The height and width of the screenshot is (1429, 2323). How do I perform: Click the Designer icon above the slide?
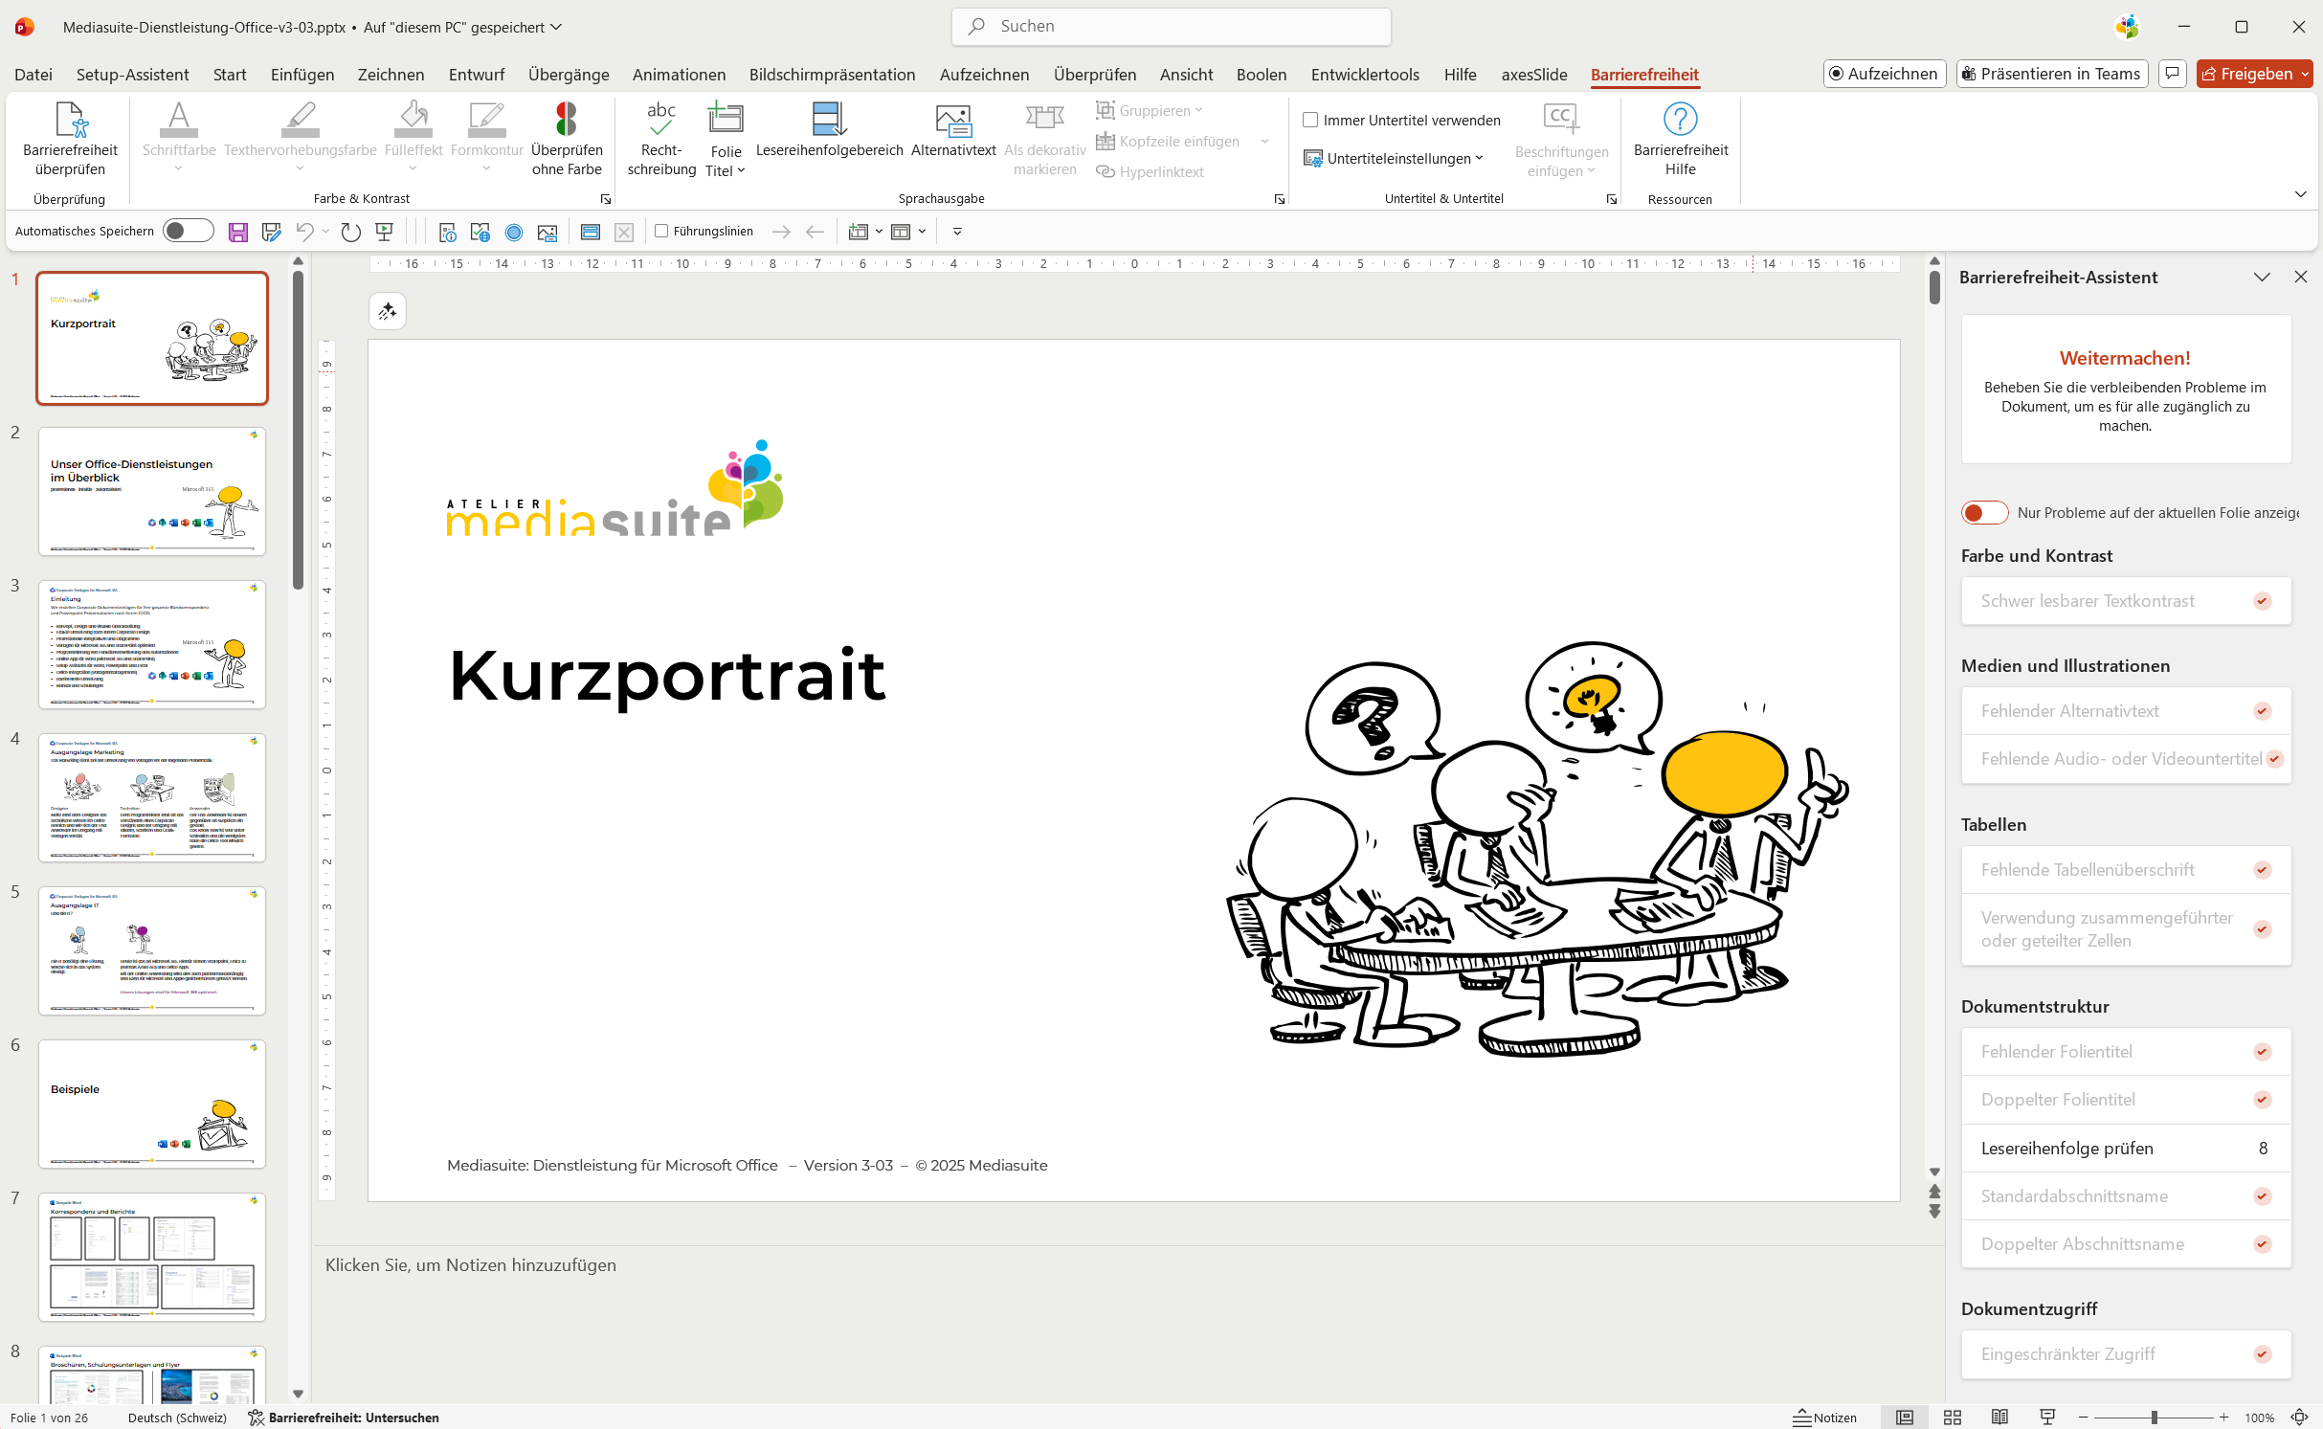click(x=388, y=311)
